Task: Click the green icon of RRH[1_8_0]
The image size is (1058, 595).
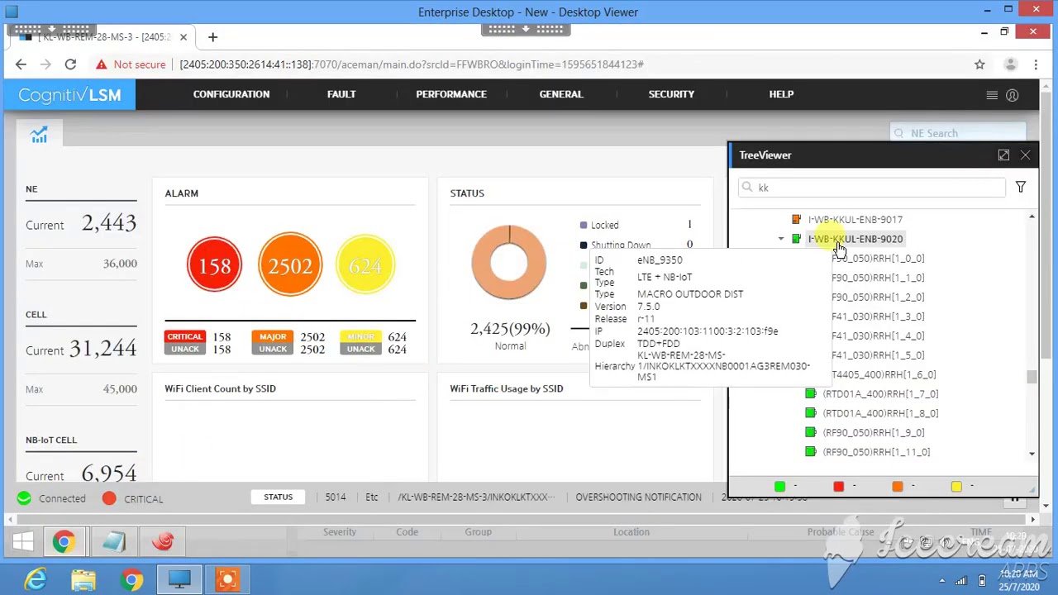Action: pos(810,413)
